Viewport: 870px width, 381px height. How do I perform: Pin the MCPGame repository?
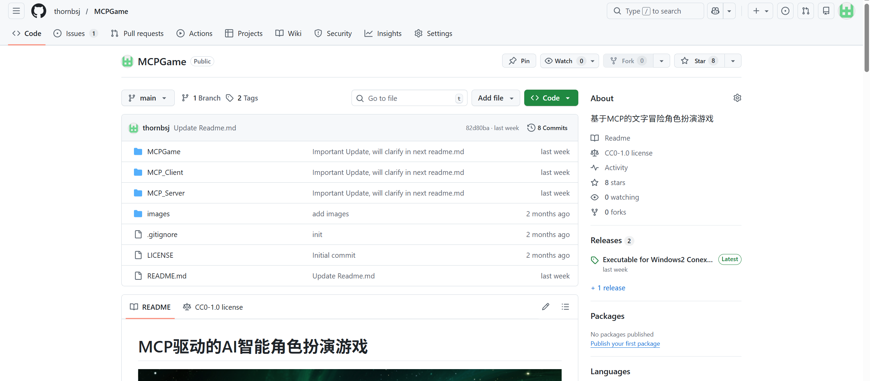point(519,61)
